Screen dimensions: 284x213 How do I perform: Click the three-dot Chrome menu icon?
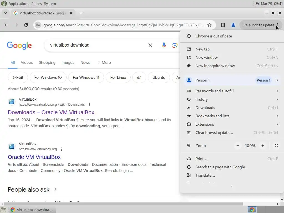(x=277, y=25)
